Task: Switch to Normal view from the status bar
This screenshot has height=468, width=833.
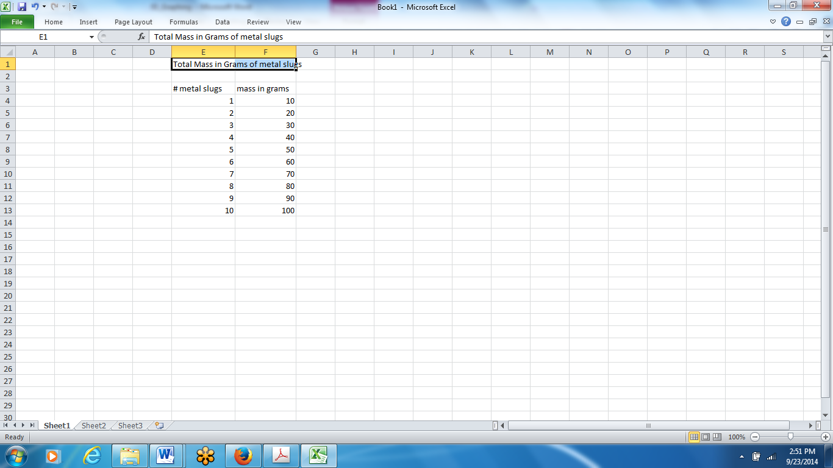Action: click(x=693, y=437)
